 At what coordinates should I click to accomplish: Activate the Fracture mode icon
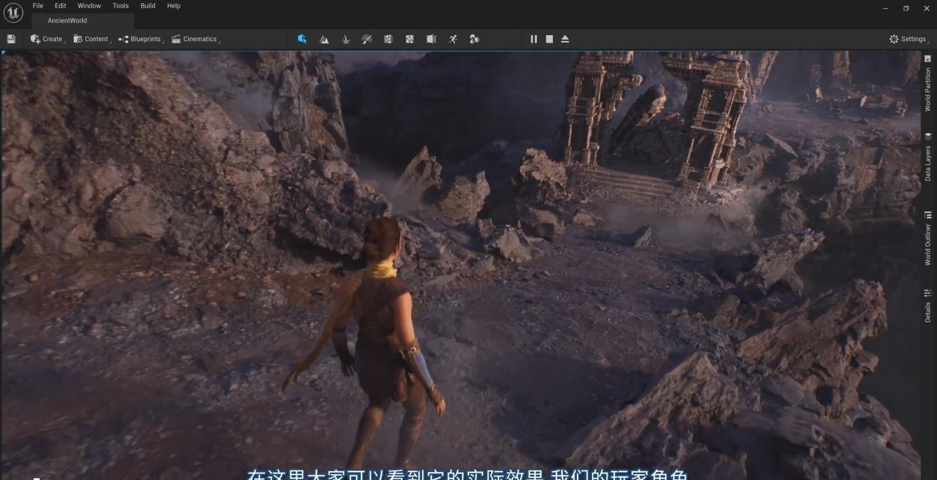388,39
